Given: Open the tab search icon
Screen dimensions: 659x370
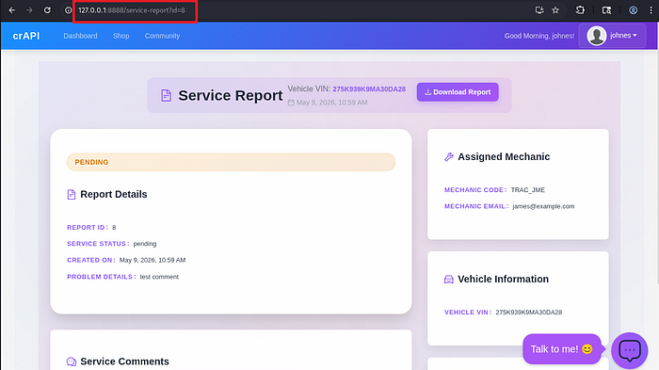Looking at the screenshot, I should (606, 10).
